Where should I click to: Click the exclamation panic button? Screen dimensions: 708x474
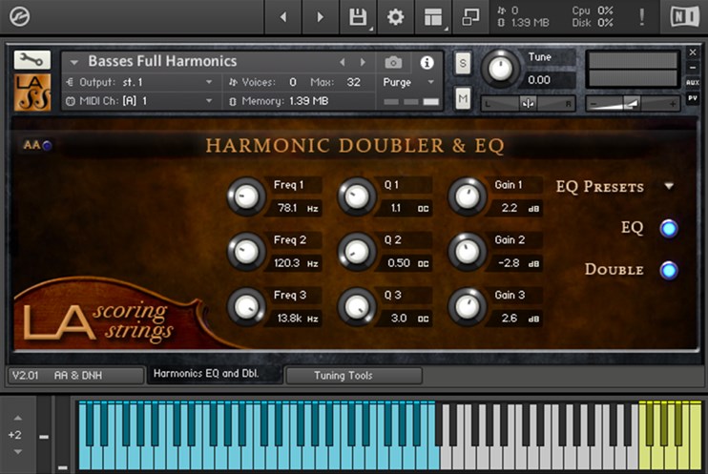coord(641,17)
